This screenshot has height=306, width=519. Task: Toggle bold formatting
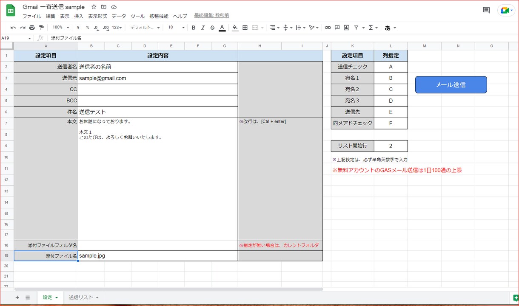click(x=194, y=28)
